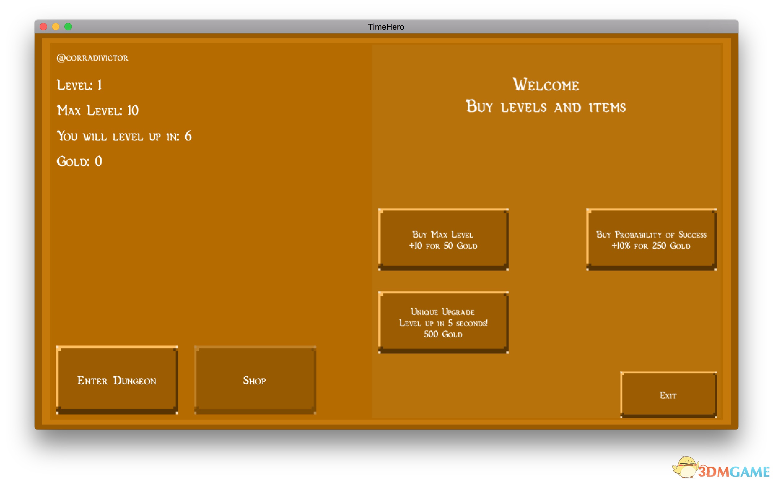
Task: Click the Welcome heading in shop
Action: (546, 84)
